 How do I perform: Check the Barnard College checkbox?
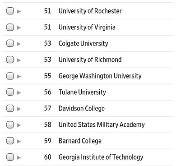click(10, 141)
